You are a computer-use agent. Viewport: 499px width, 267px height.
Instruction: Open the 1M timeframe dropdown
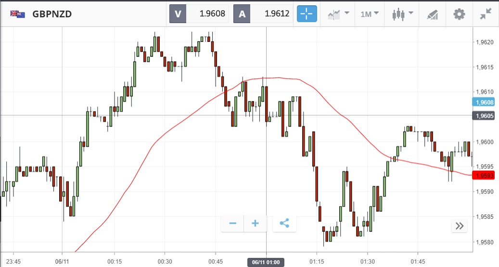point(369,13)
